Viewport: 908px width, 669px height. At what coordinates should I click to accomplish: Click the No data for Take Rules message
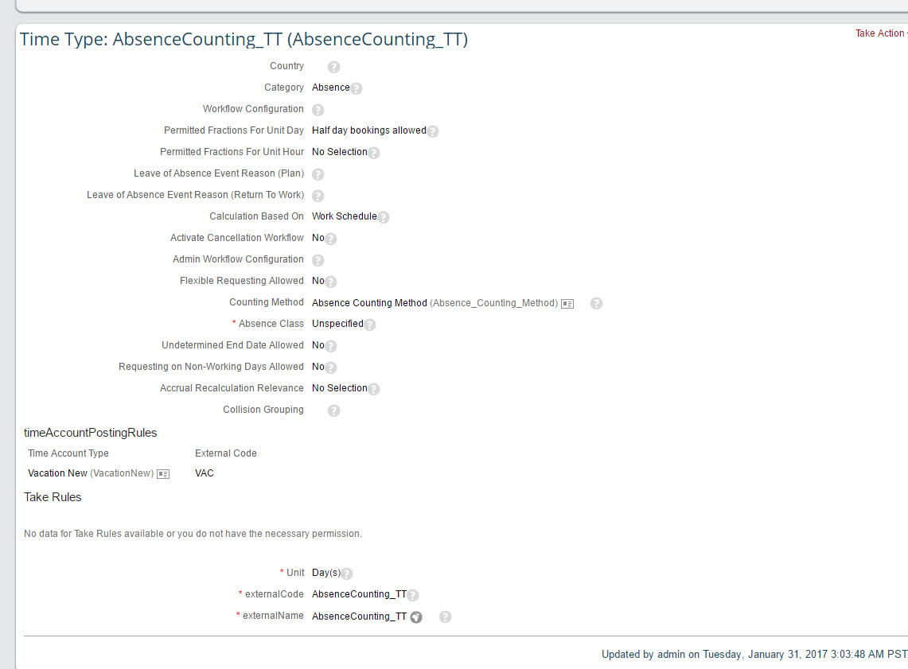tap(193, 534)
